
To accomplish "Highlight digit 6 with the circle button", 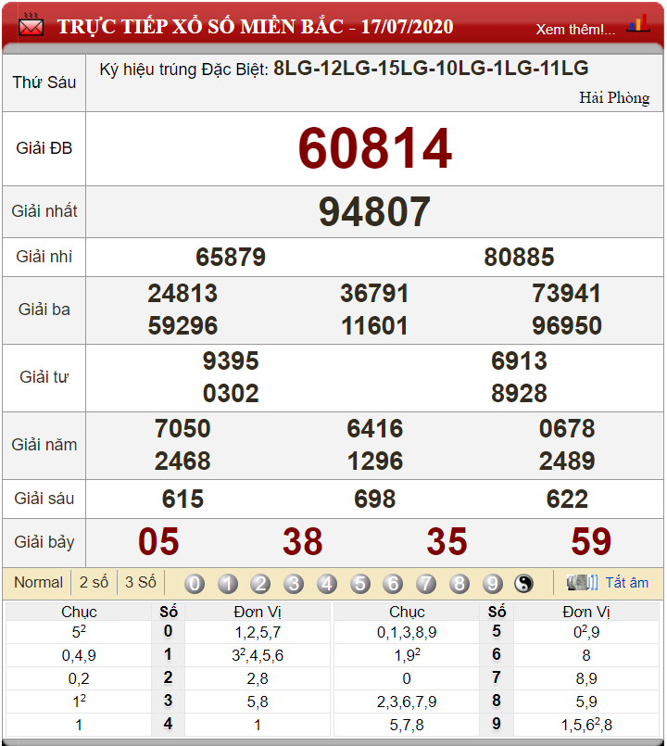I will [393, 583].
